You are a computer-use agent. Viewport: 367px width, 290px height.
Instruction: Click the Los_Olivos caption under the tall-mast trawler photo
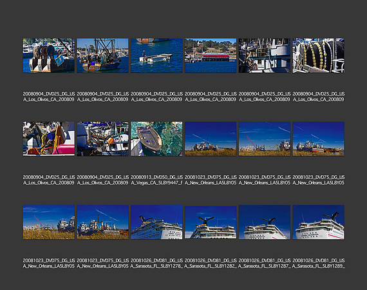coord(103,97)
